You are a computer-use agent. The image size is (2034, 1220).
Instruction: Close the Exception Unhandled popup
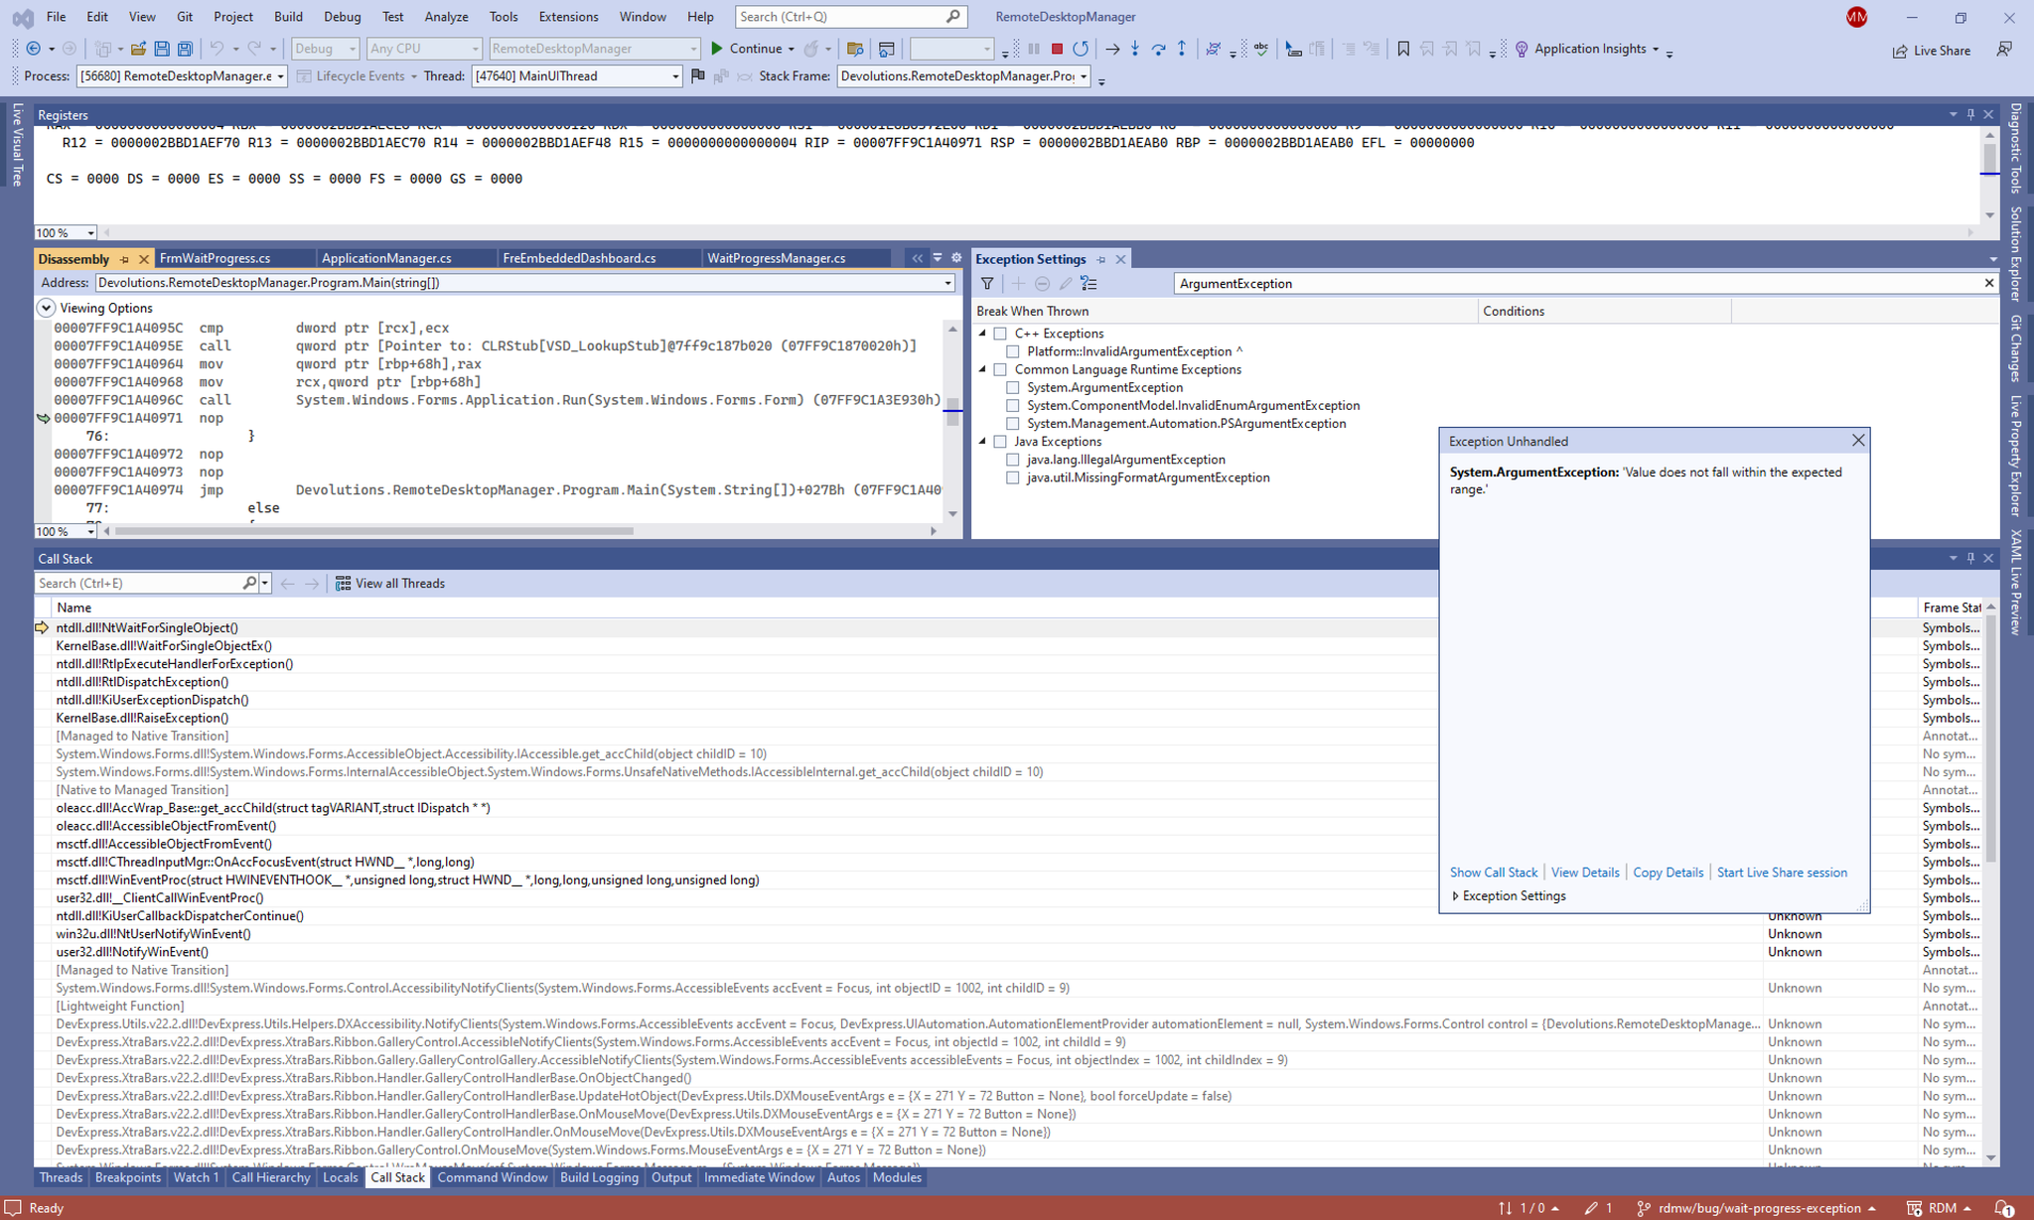1858,440
